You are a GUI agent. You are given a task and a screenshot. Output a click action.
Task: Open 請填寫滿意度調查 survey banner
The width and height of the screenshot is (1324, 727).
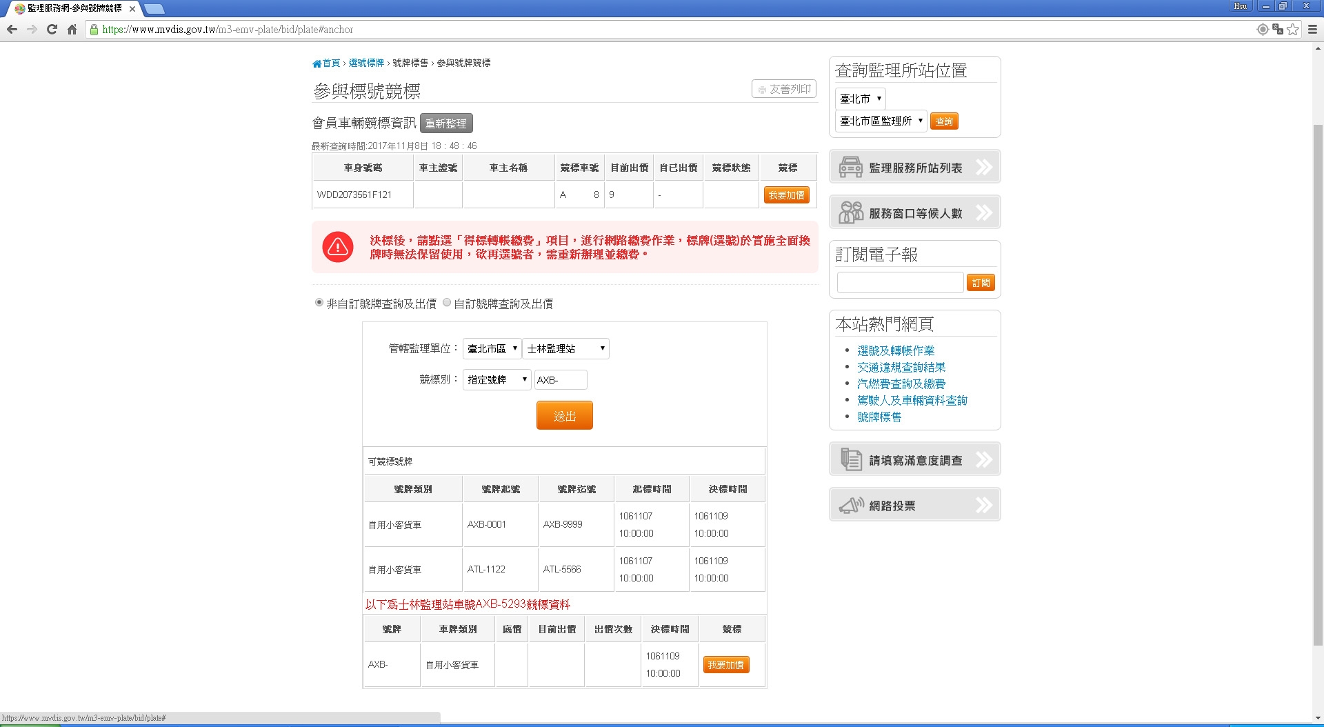914,459
